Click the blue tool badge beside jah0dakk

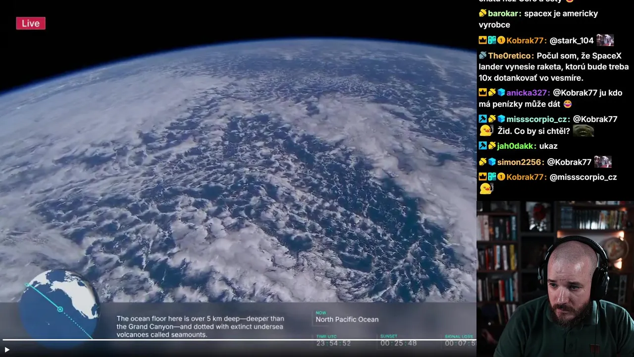pos(482,146)
